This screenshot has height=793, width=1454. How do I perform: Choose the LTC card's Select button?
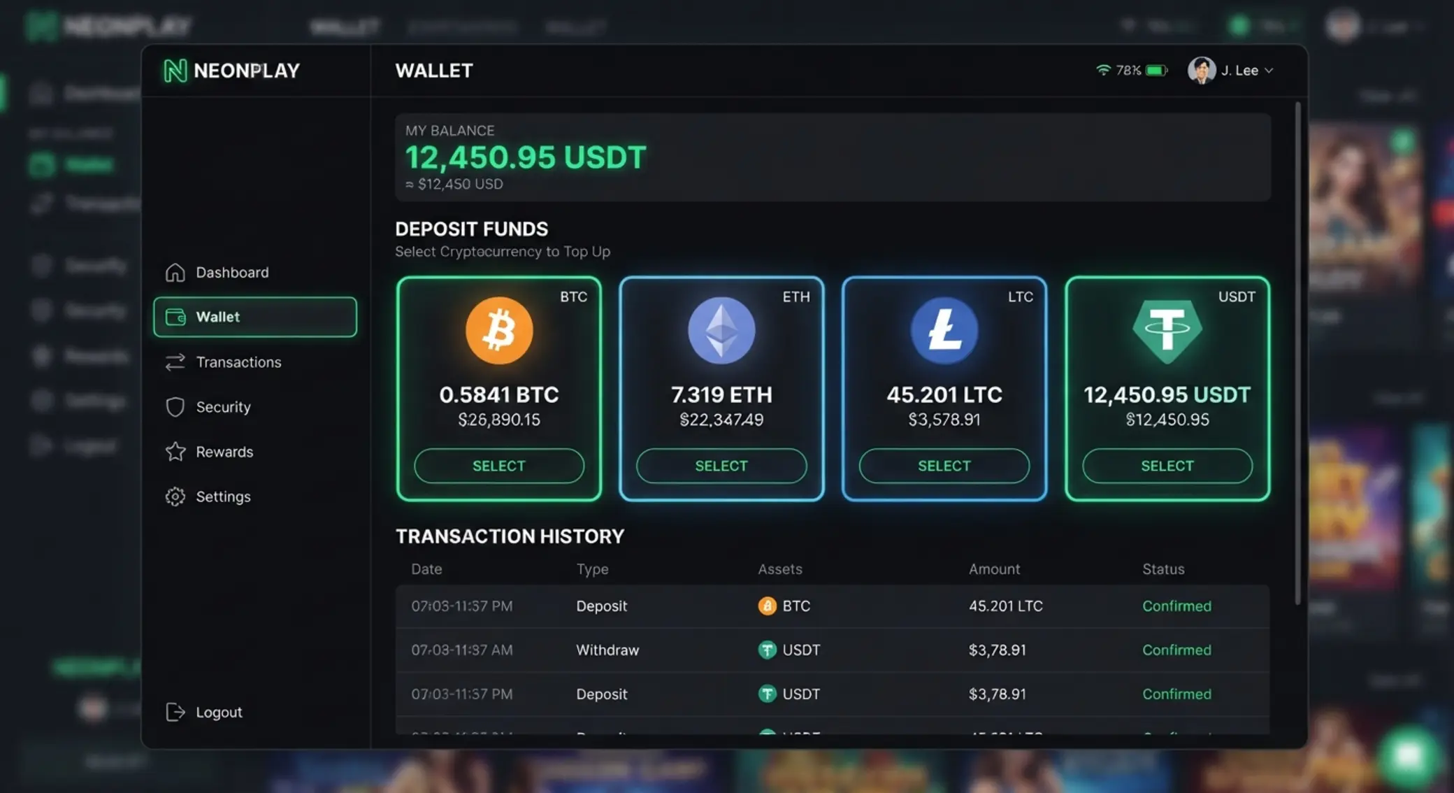coord(944,466)
